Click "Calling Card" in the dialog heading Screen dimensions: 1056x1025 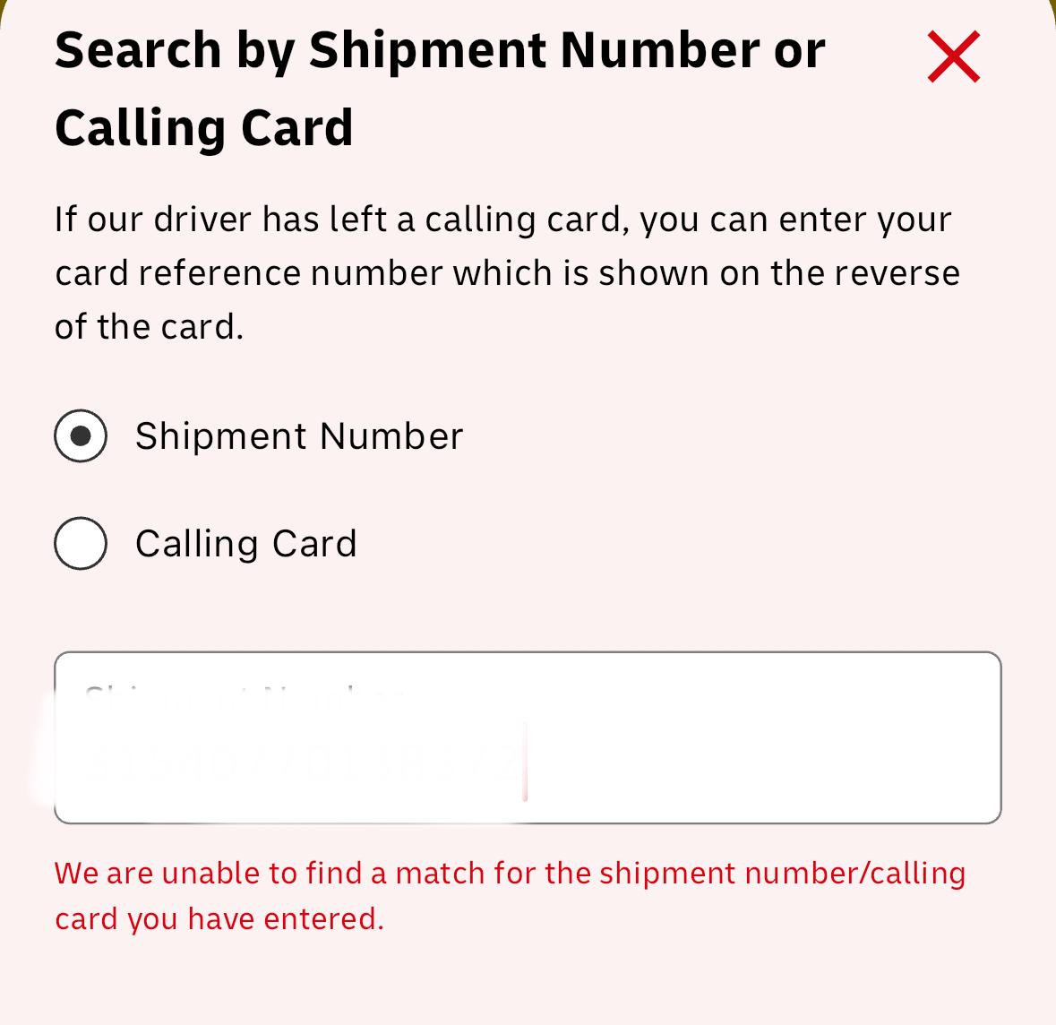click(x=204, y=127)
